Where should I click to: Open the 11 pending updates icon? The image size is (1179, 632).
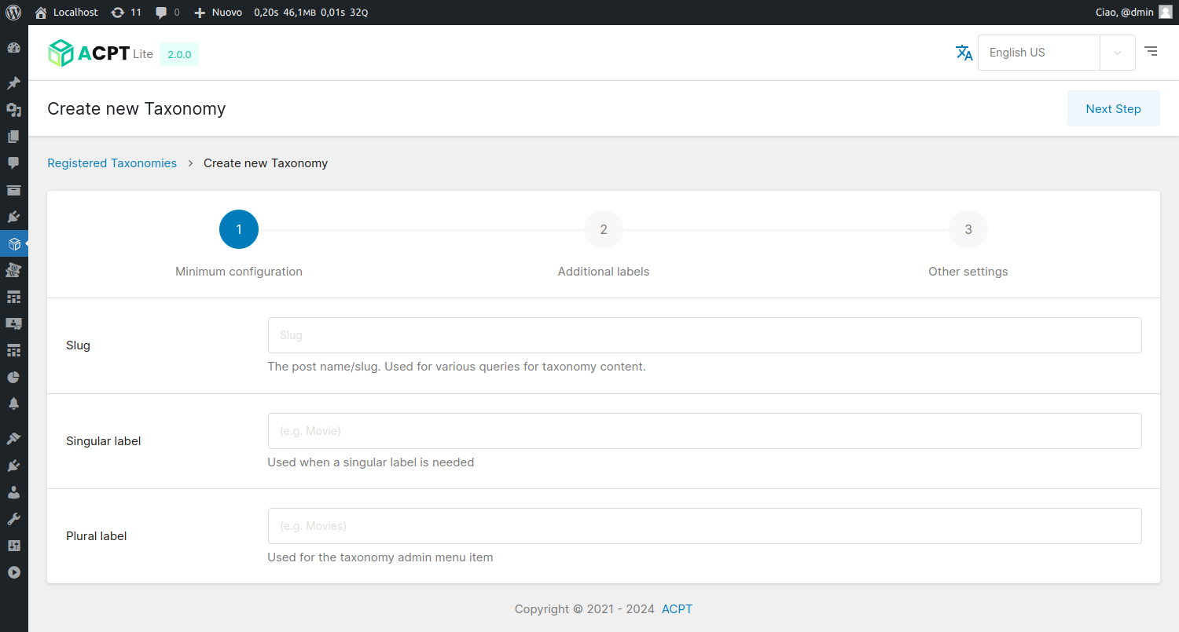(127, 13)
